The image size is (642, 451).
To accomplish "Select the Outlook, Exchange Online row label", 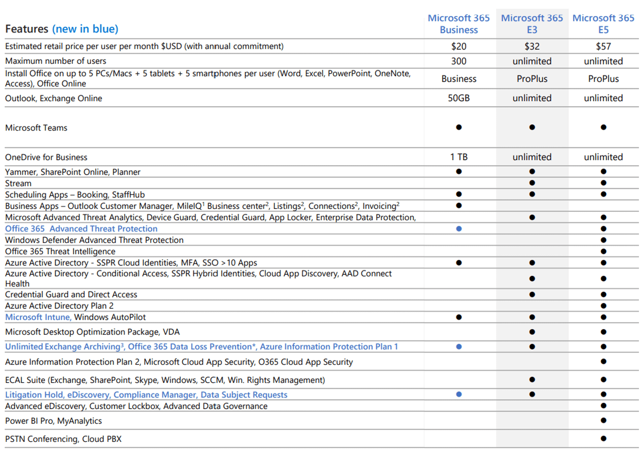I will (54, 98).
